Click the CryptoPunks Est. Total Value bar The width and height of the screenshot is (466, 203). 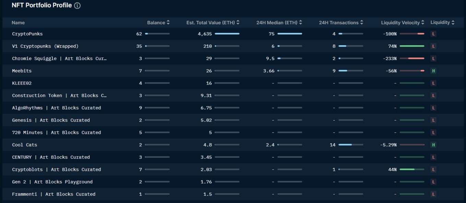[227, 34]
